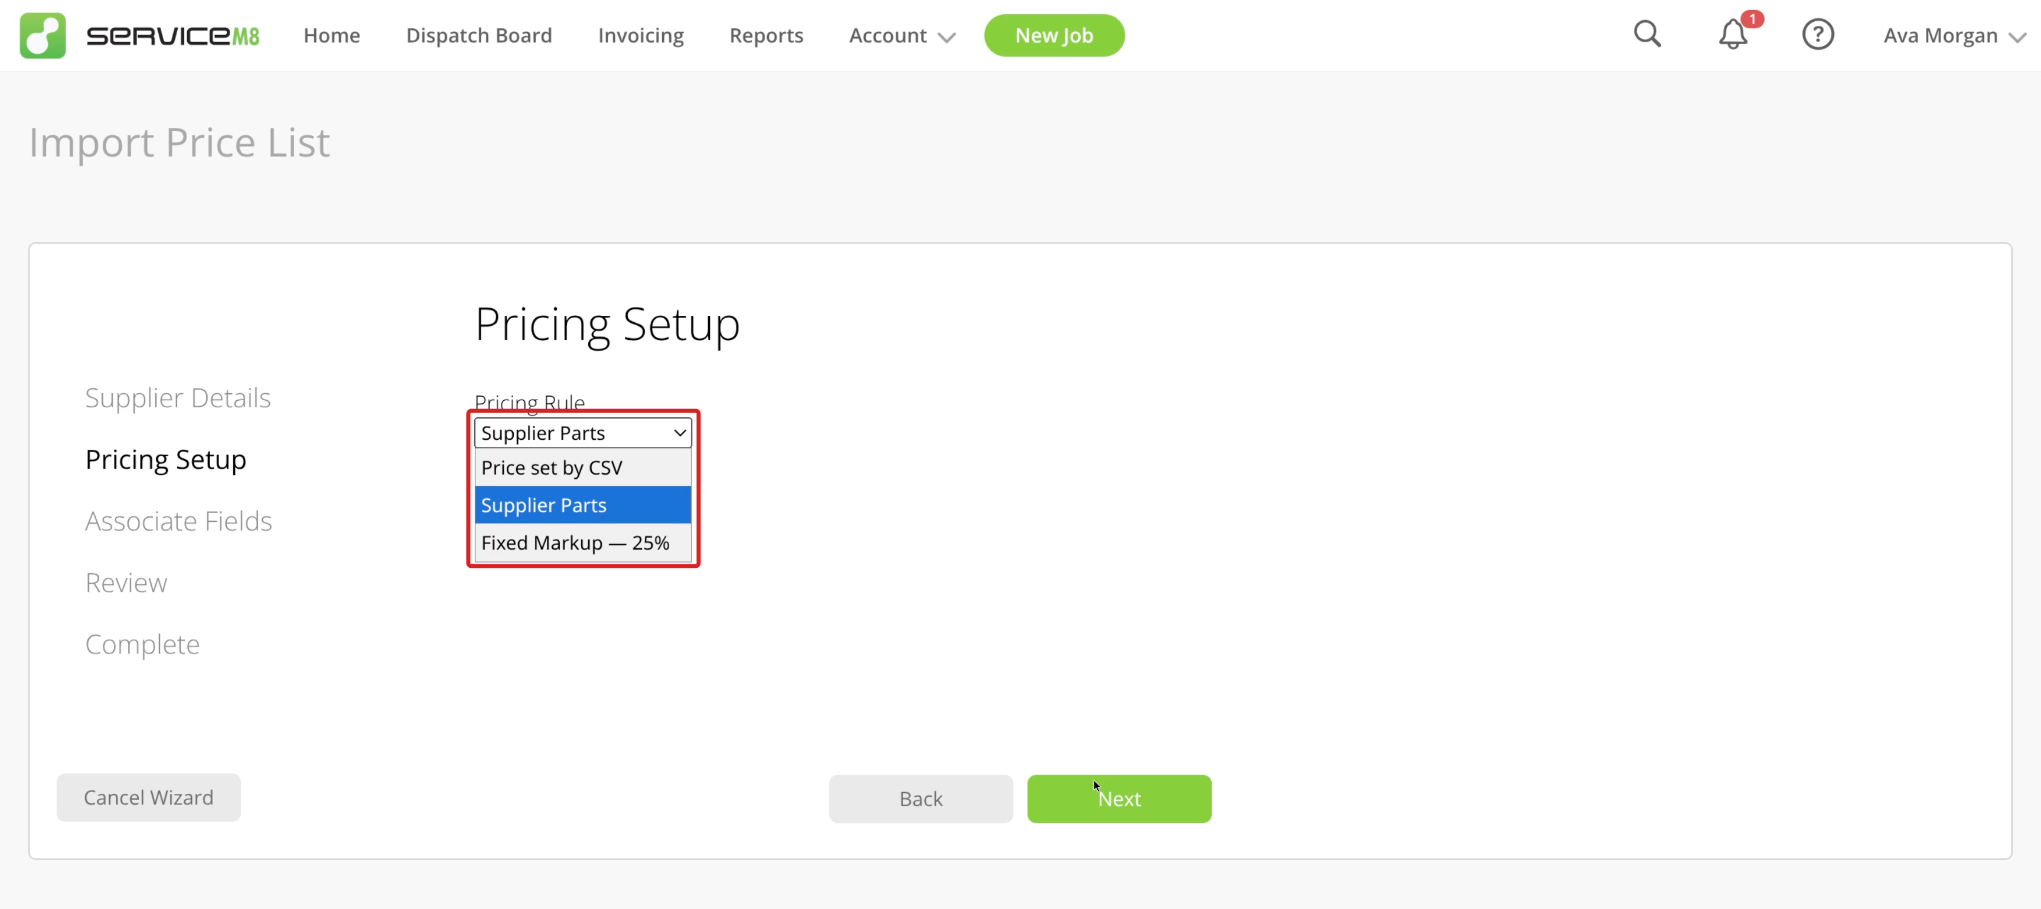This screenshot has height=909, width=2041.
Task: Choose the Price set by CSV option
Action: click(x=582, y=468)
